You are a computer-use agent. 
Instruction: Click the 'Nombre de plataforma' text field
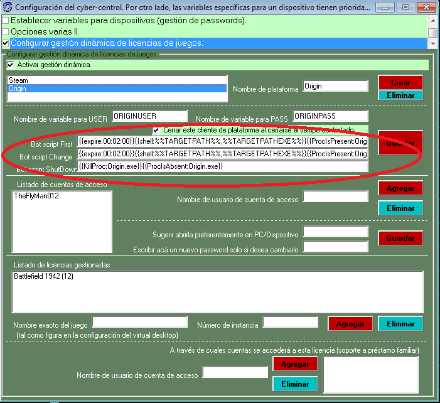click(335, 86)
